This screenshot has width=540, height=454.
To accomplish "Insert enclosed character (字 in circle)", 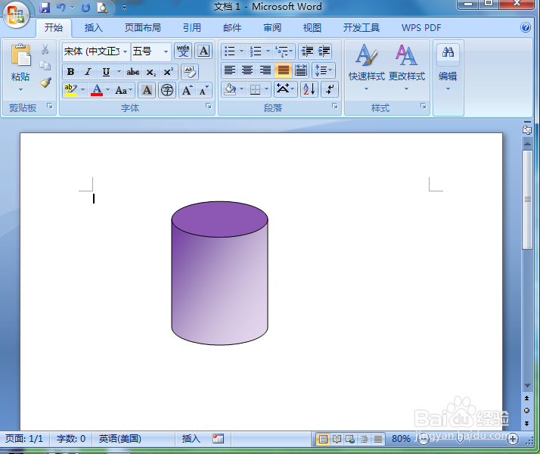I will point(167,90).
